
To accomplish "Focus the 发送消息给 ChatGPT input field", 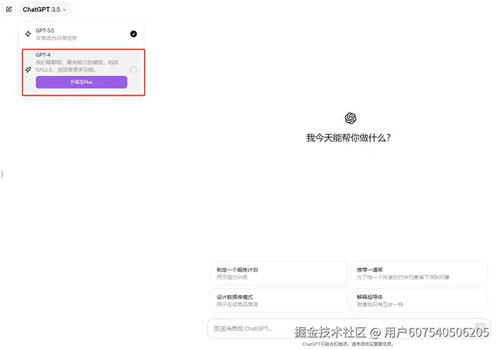I will tap(349, 329).
